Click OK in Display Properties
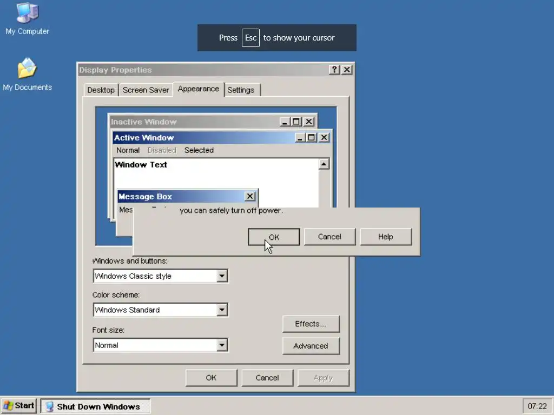This screenshot has height=415, width=554. pyautogui.click(x=211, y=378)
